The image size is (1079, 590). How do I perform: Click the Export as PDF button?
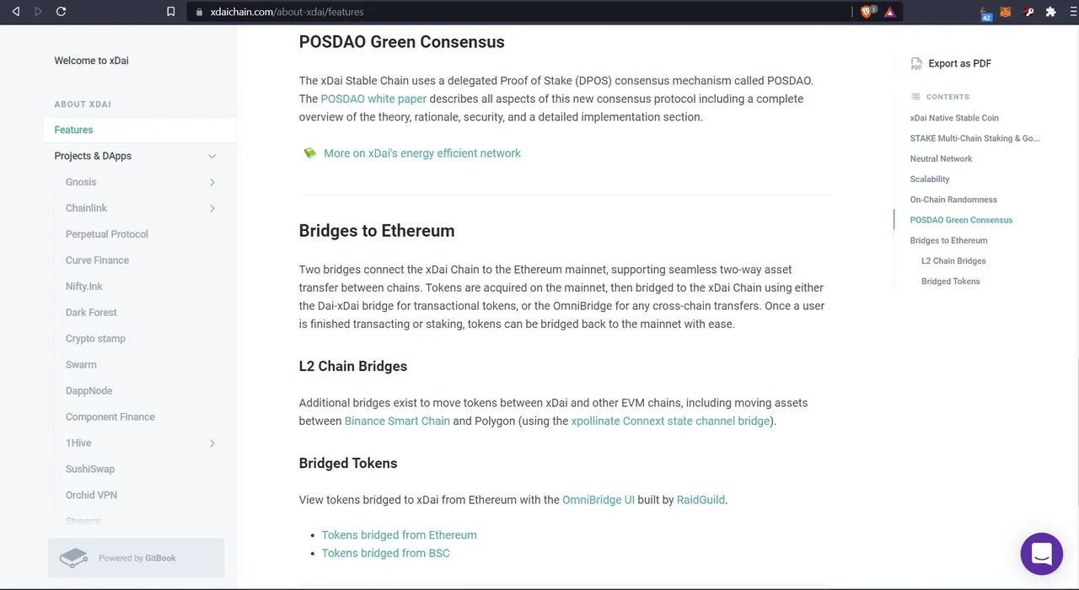click(x=951, y=63)
